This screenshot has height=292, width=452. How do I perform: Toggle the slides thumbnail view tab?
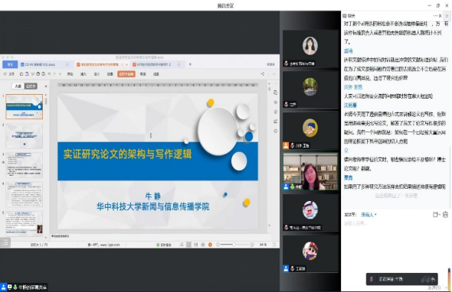click(31, 86)
